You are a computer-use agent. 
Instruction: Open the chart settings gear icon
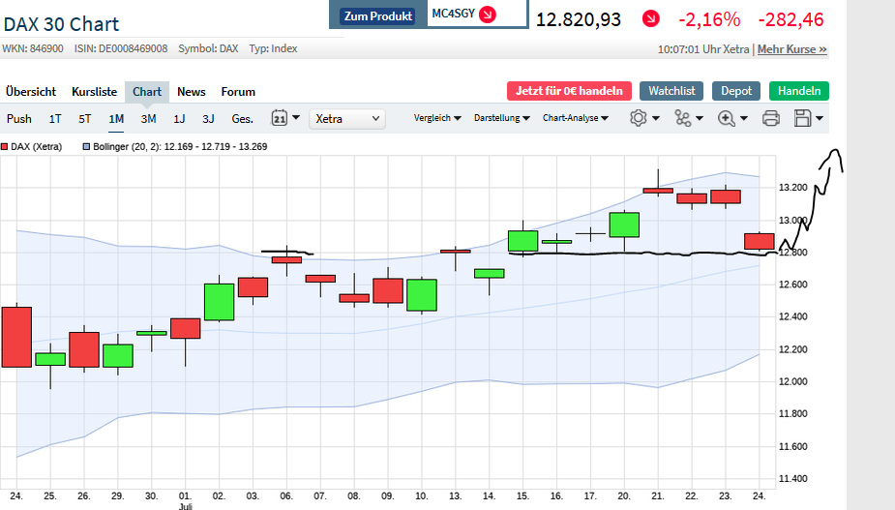(x=639, y=118)
